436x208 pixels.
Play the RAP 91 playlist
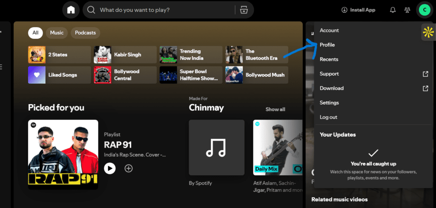(x=110, y=168)
